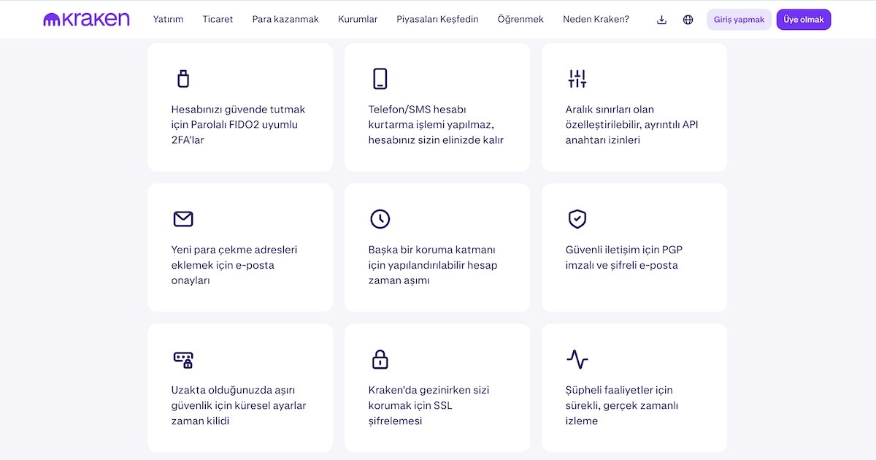The width and height of the screenshot is (876, 460).
Task: Click the FIDO2 security key icon
Action: tap(182, 78)
